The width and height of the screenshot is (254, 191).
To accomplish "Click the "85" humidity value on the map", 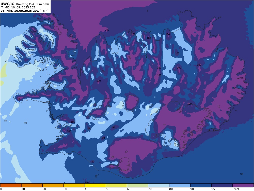I will [x=26, y=123].
